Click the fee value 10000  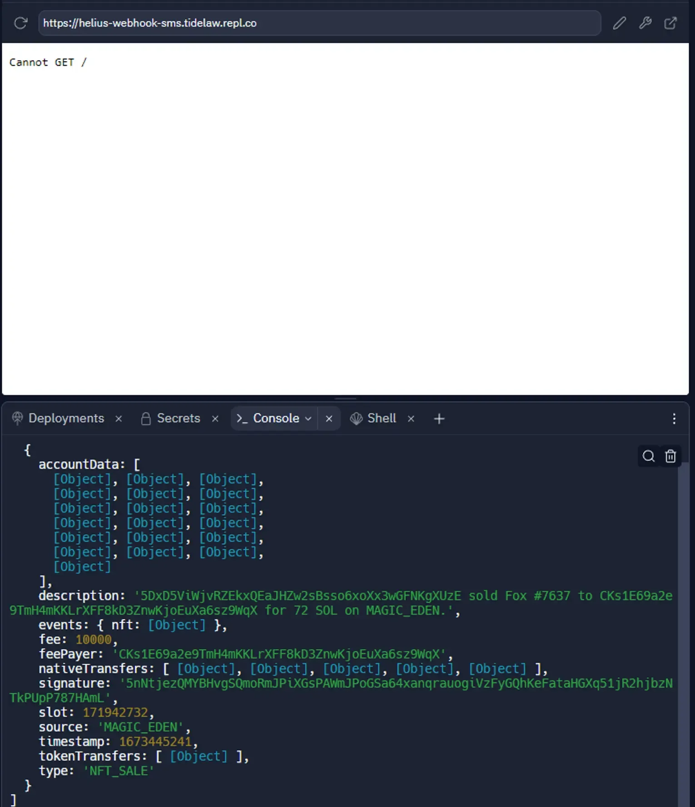(x=94, y=639)
